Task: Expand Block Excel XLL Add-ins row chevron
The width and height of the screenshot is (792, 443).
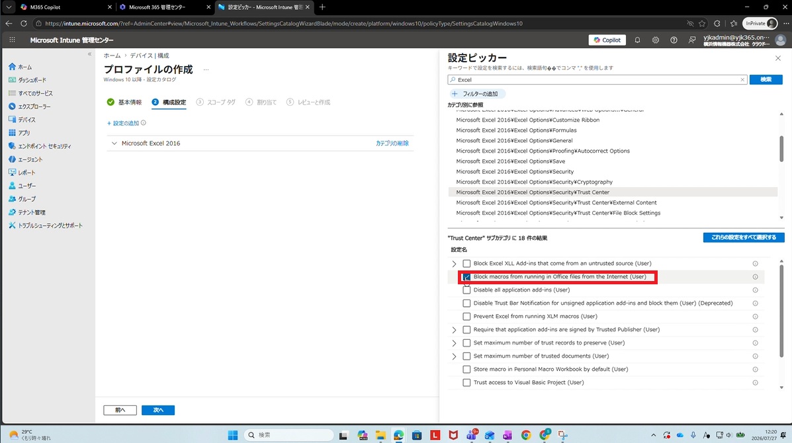Action: [x=454, y=264]
